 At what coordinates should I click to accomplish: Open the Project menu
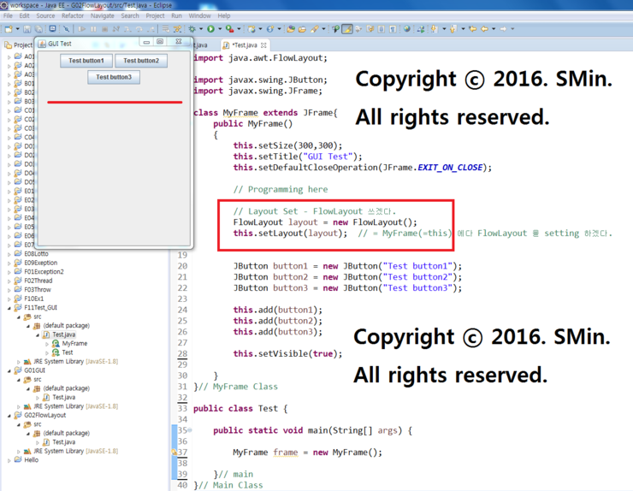tap(155, 15)
